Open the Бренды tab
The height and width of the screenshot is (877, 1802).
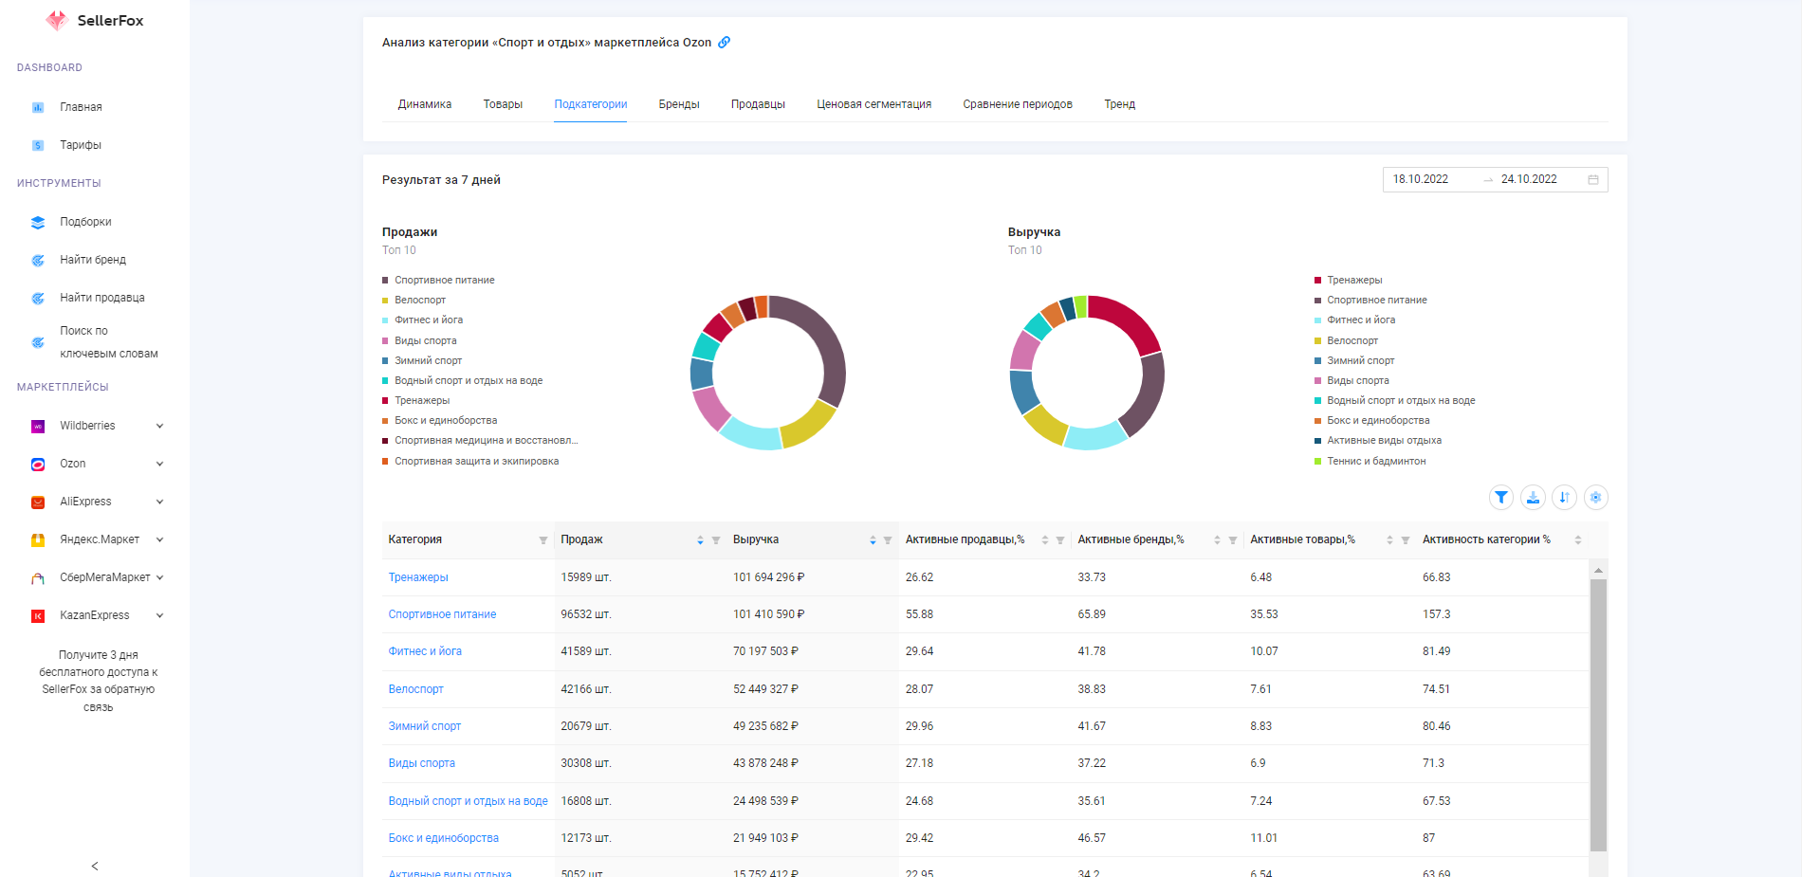tap(679, 104)
